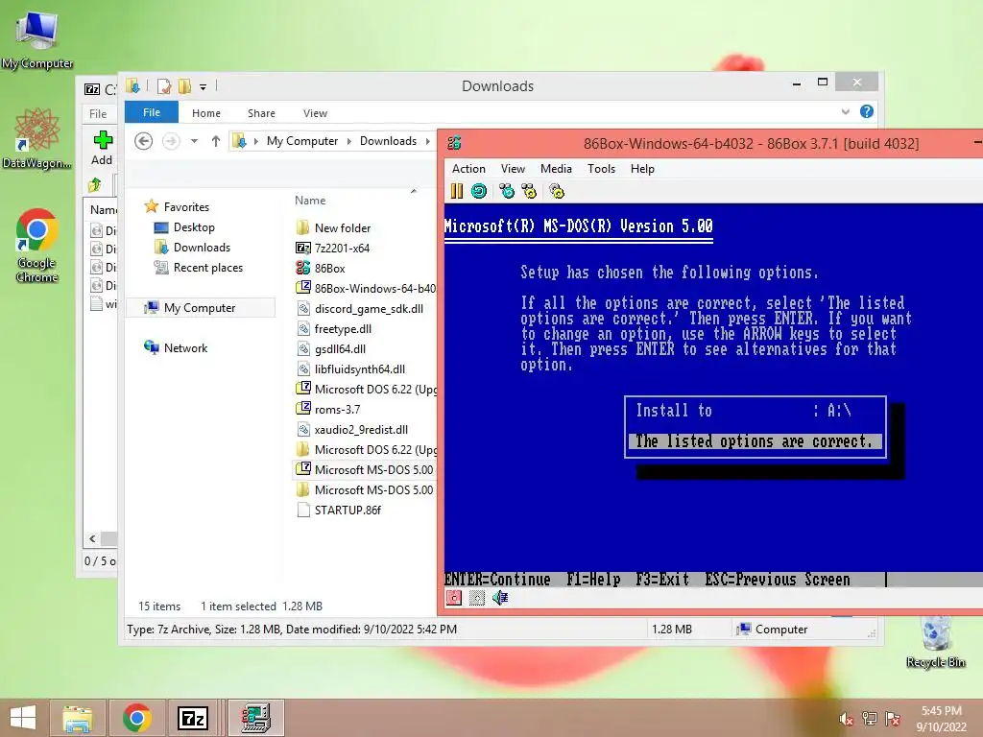
Task: Select Recent places in navigation pane
Action: (207, 268)
